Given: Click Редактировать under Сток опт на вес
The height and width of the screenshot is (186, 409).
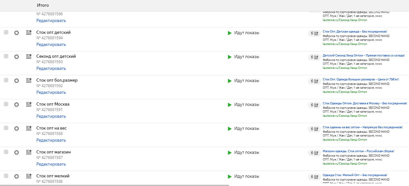Looking at the screenshot, I should pos(51,140).
